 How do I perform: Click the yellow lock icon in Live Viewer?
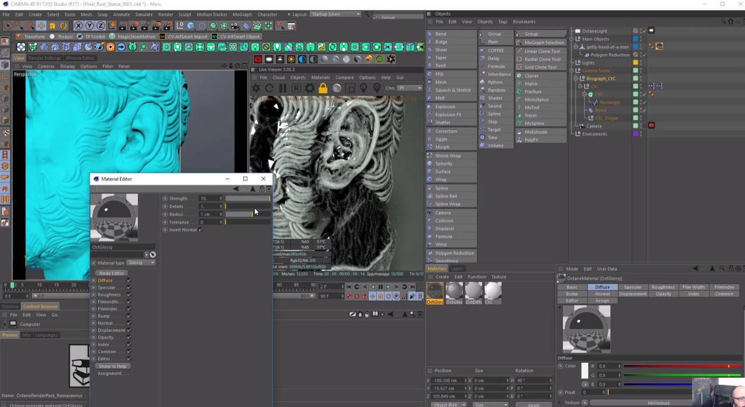tap(323, 88)
